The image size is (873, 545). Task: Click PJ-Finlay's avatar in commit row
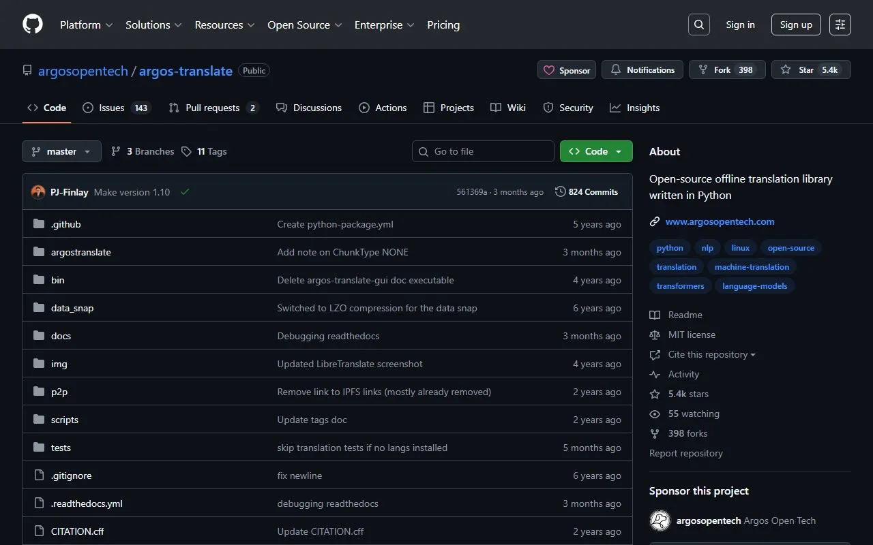pyautogui.click(x=38, y=192)
